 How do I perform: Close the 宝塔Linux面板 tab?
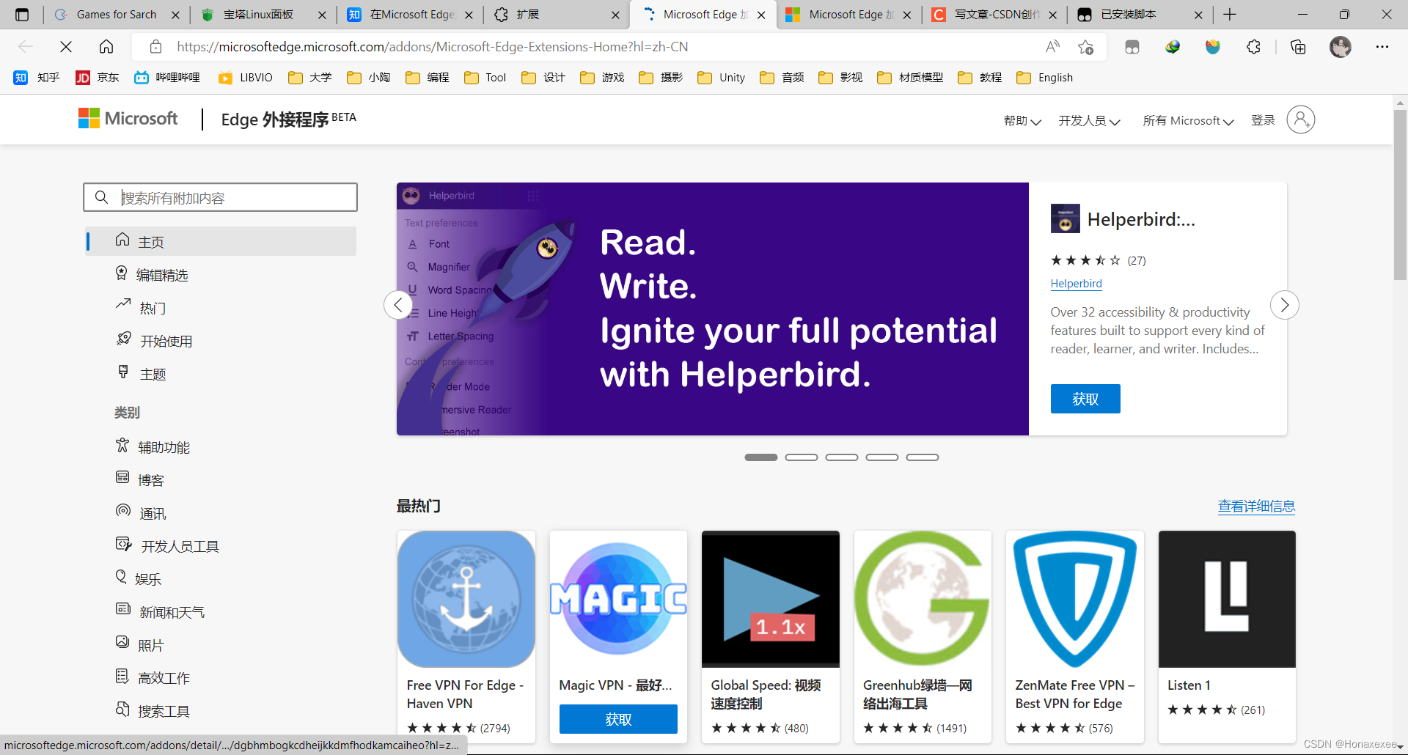[x=322, y=15]
